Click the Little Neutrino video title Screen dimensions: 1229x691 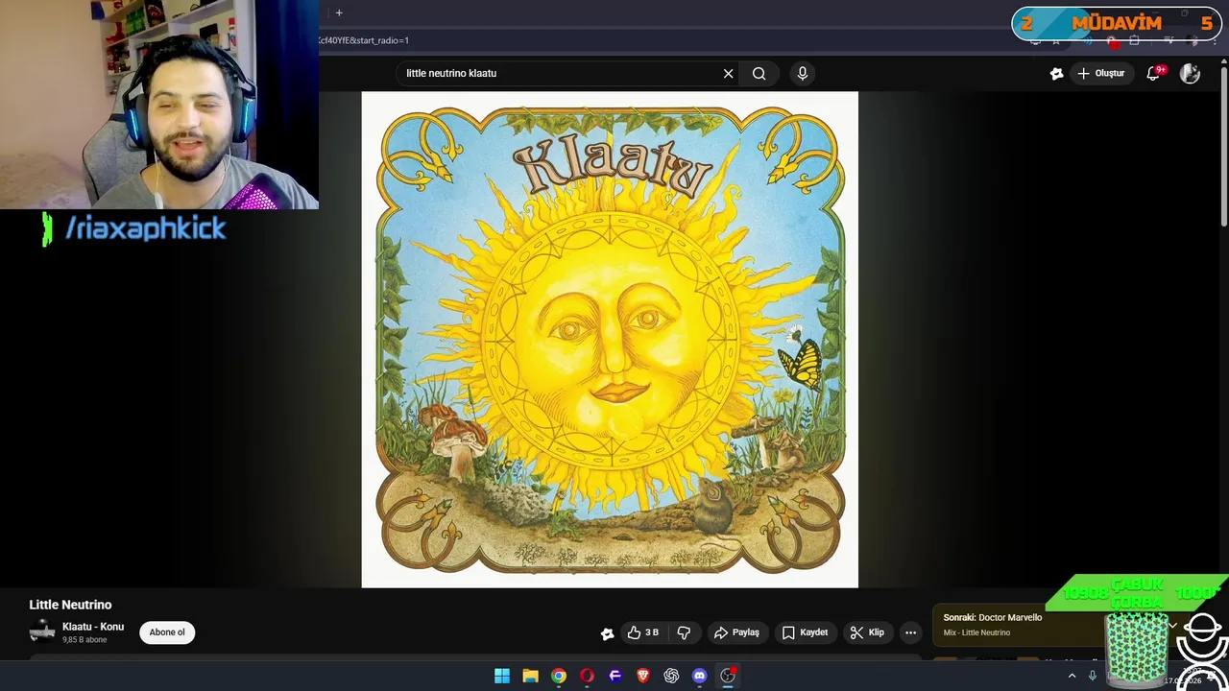tap(70, 605)
